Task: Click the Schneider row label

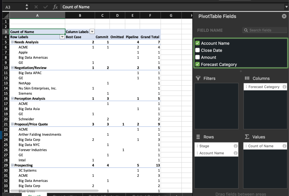Action: pos(26,119)
